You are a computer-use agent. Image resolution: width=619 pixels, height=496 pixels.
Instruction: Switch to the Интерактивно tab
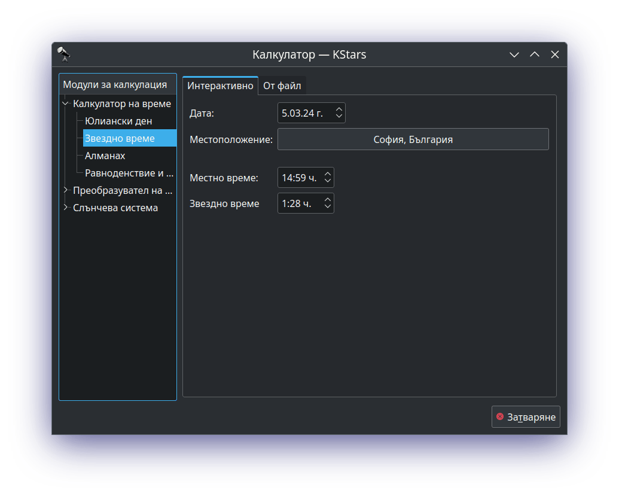click(220, 86)
